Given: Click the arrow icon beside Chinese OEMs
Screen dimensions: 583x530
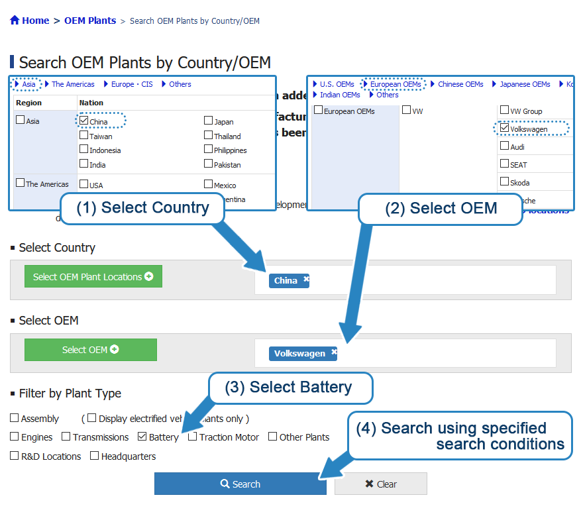Looking at the screenshot, I should pyautogui.click(x=433, y=84).
